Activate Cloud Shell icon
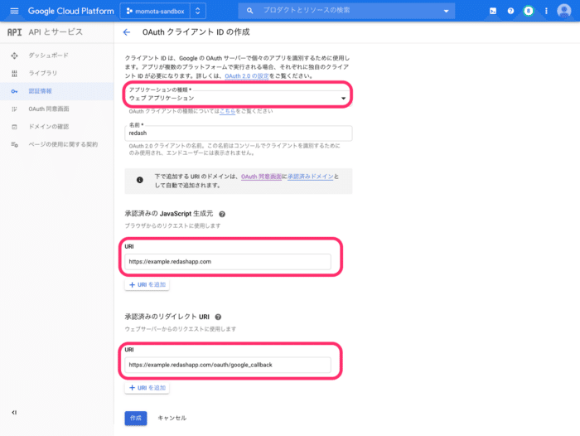Image resolution: width=580 pixels, height=436 pixels. (493, 11)
